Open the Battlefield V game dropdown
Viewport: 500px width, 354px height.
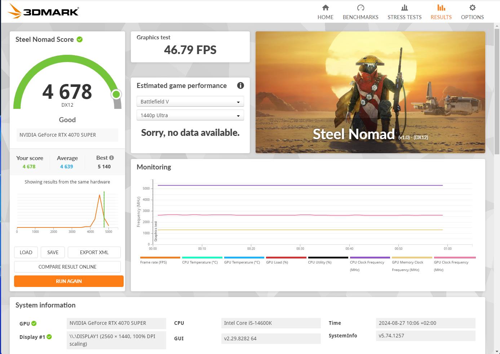[x=190, y=102]
